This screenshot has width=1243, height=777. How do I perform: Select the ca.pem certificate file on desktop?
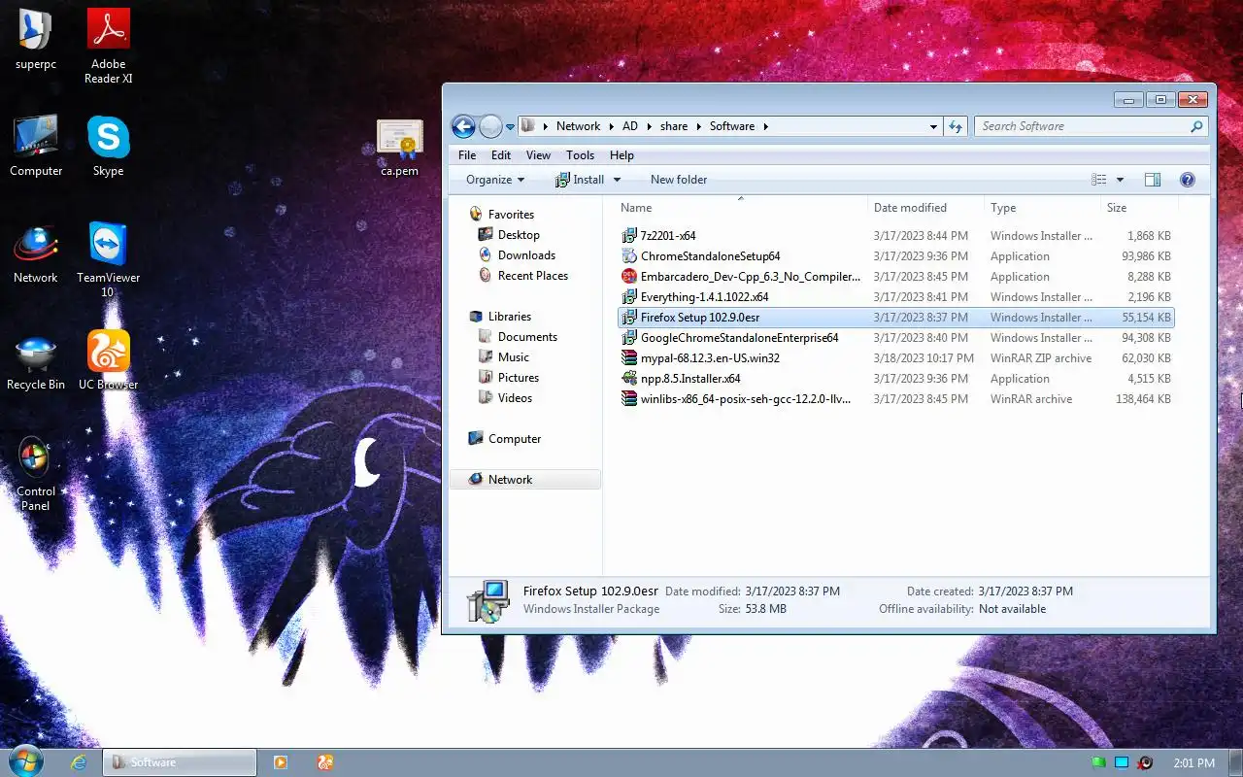pyautogui.click(x=399, y=148)
